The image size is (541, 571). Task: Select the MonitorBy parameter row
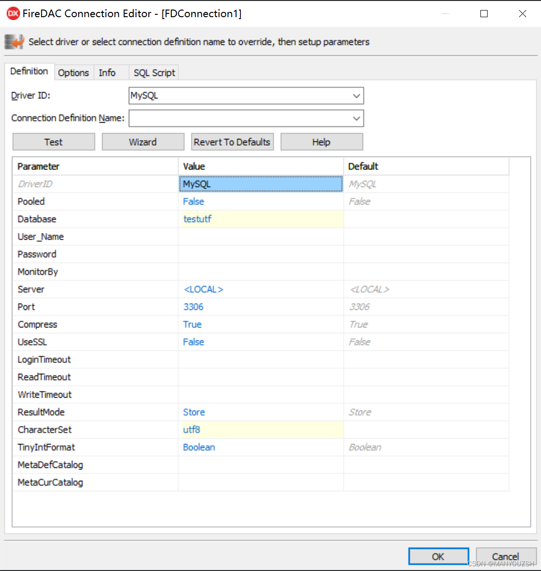coord(261,272)
